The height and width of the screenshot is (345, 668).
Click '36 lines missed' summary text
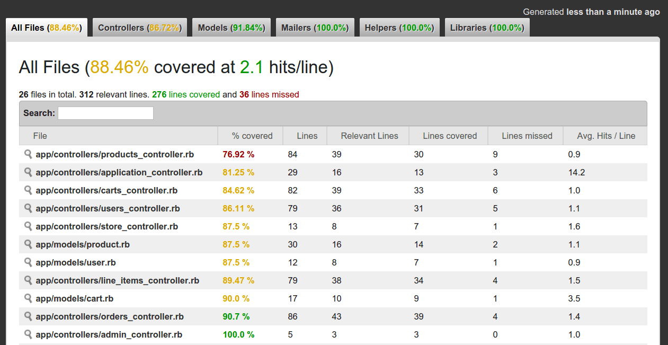(269, 94)
